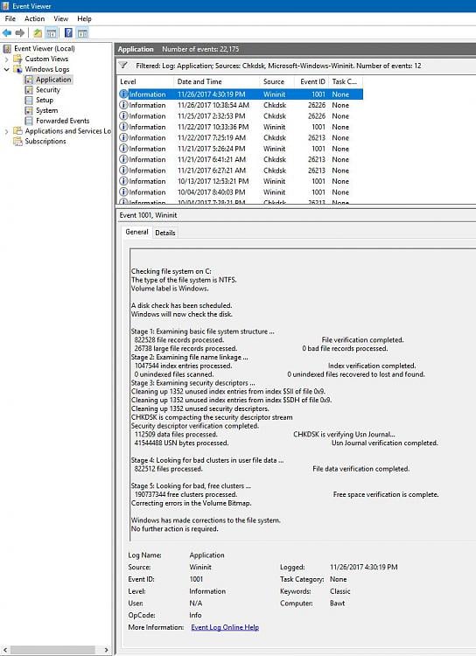Screen dimensions: 476x656
Task: Select the 11/21/2017 5:26:24 PM Wininit event
Action: pos(240,149)
